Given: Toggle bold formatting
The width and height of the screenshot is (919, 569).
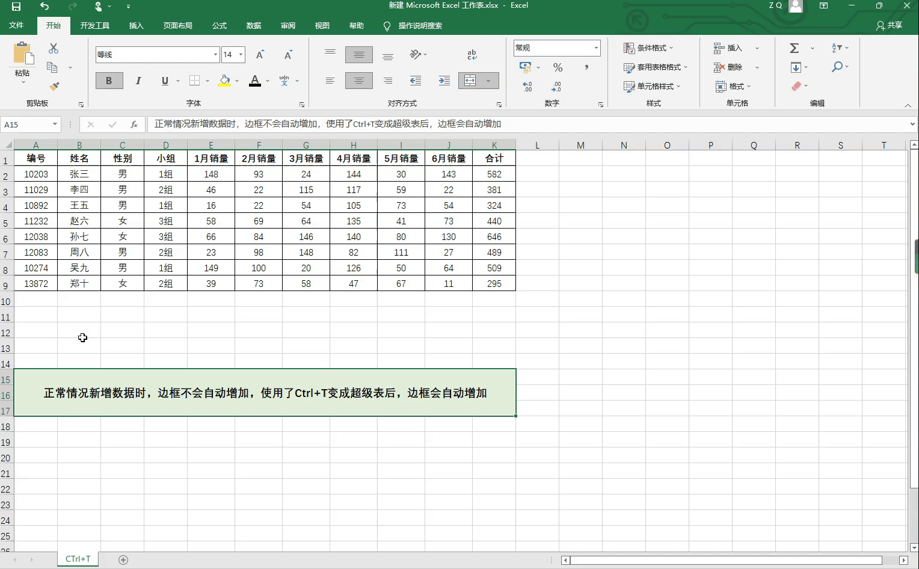Looking at the screenshot, I should 109,81.
